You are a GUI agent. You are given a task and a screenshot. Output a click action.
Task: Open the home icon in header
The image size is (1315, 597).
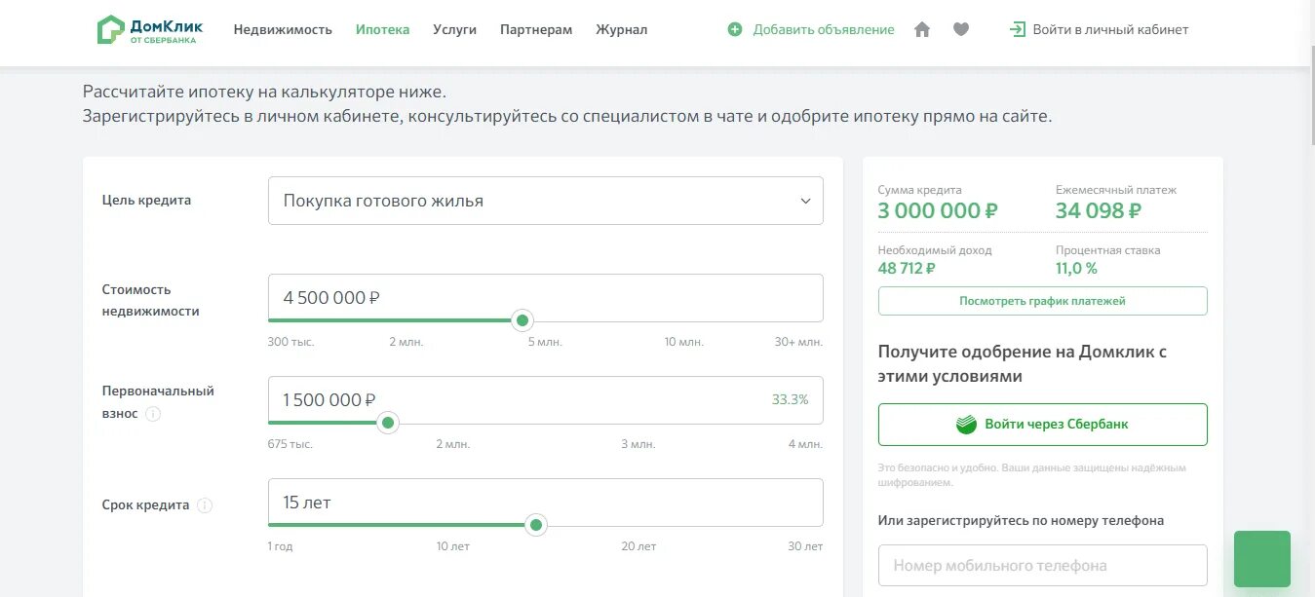(922, 29)
